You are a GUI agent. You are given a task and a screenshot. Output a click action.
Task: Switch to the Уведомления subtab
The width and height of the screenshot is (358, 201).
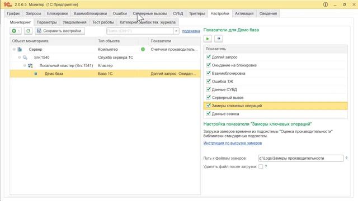[74, 22]
